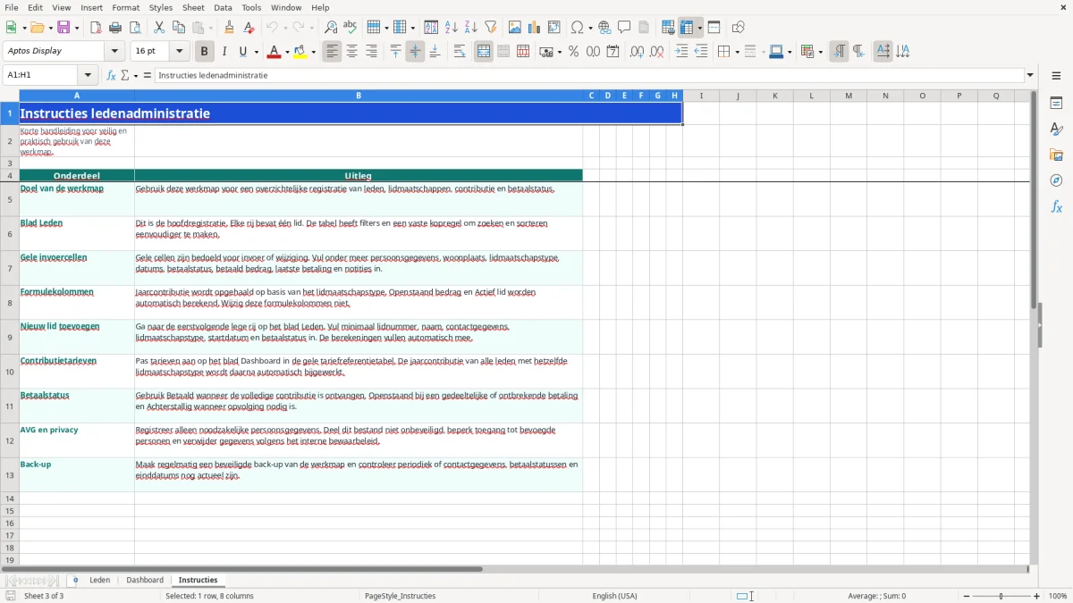
Task: Expand the Underline style dropdown arrow
Action: click(x=256, y=52)
